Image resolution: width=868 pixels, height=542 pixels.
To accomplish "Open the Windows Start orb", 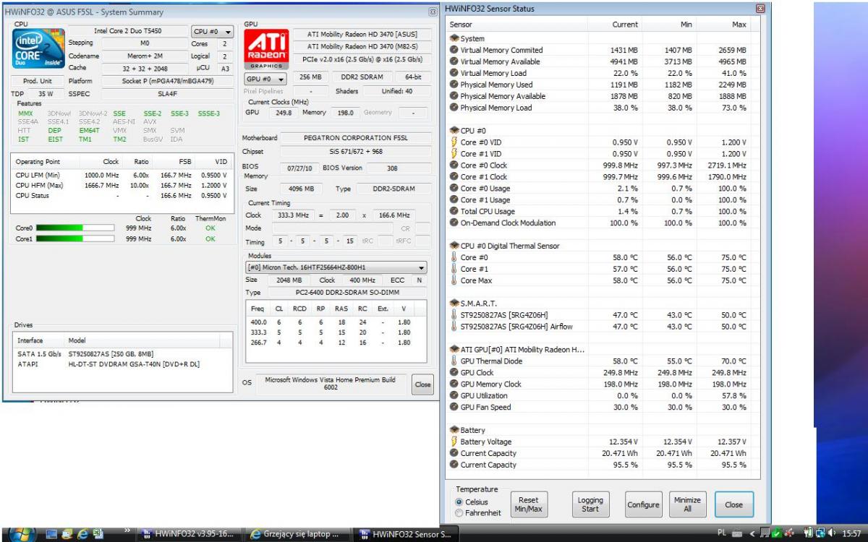I will point(24,534).
